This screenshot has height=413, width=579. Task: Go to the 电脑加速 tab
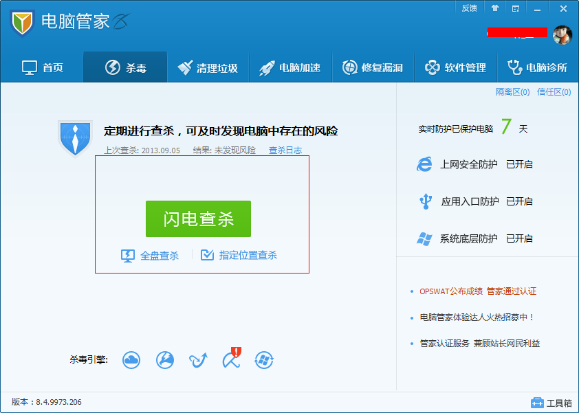[289, 67]
